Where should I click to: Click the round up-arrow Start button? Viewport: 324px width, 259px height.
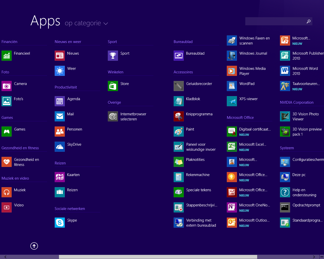[x=34, y=246]
